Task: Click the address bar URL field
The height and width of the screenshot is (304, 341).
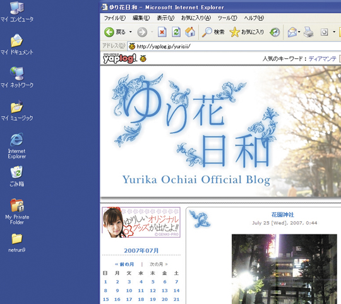Action: (x=234, y=46)
